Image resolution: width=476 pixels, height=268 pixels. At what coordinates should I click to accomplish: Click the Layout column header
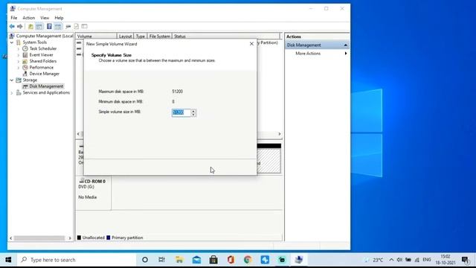pos(126,36)
